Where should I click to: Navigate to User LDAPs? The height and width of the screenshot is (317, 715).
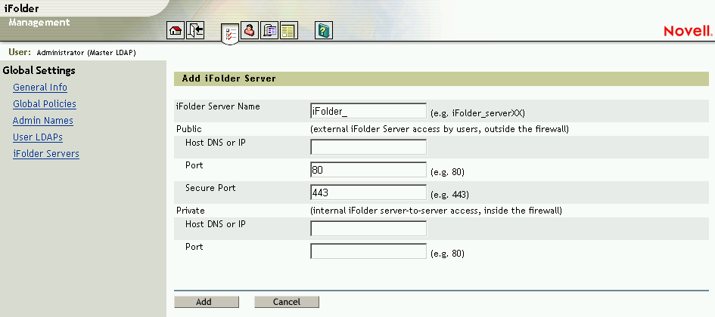[x=38, y=137]
